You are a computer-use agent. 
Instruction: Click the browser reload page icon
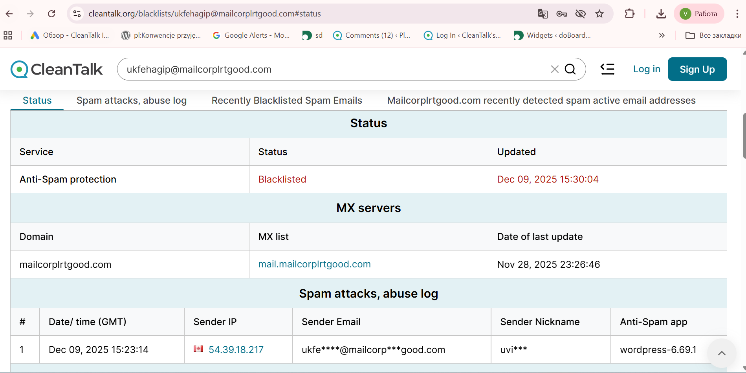pos(51,14)
